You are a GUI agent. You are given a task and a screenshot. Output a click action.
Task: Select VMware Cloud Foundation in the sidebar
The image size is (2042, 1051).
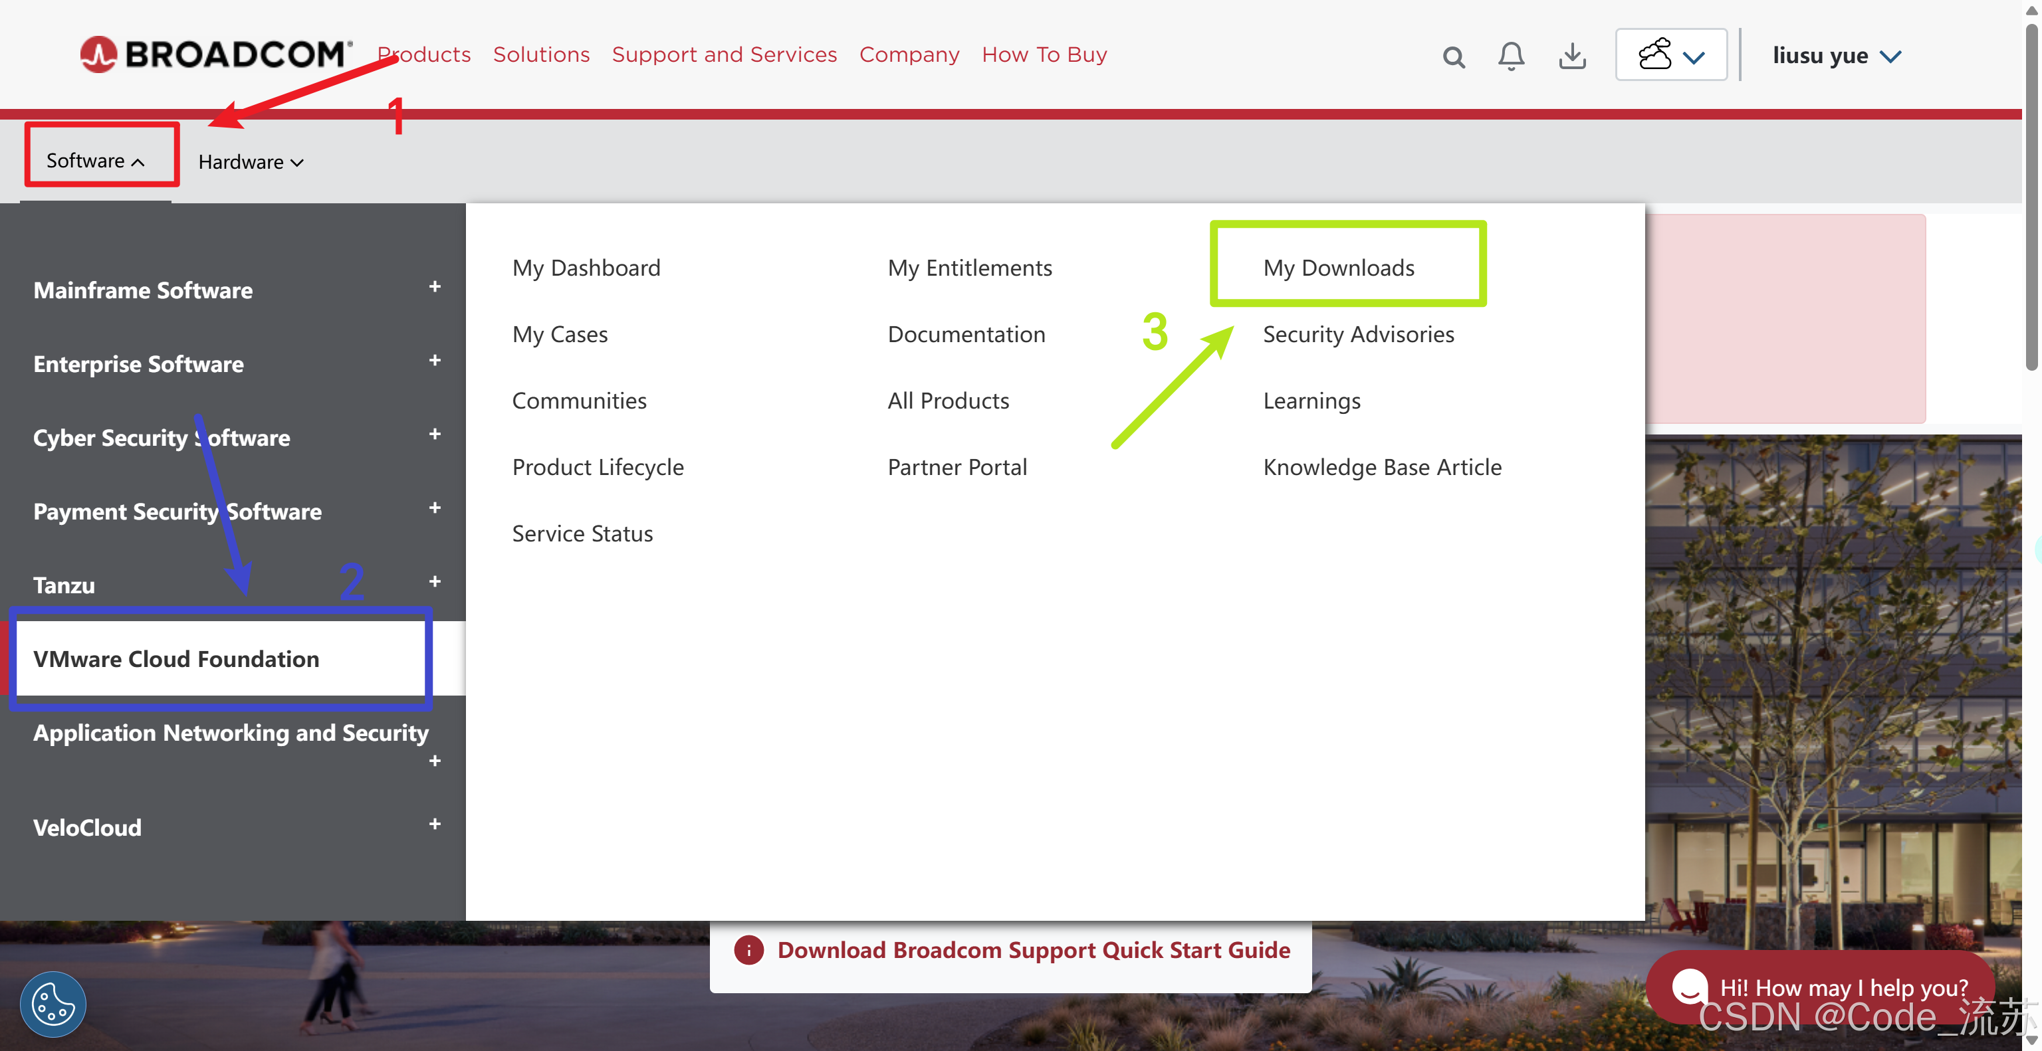click(176, 659)
